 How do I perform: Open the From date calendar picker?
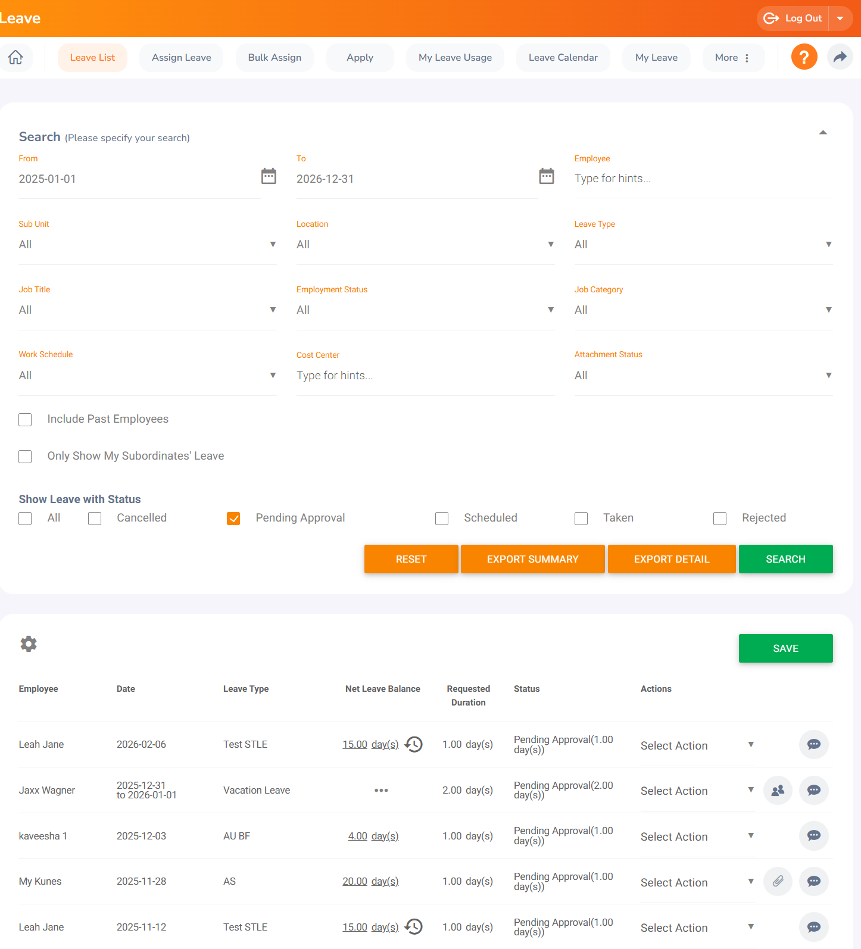(269, 176)
